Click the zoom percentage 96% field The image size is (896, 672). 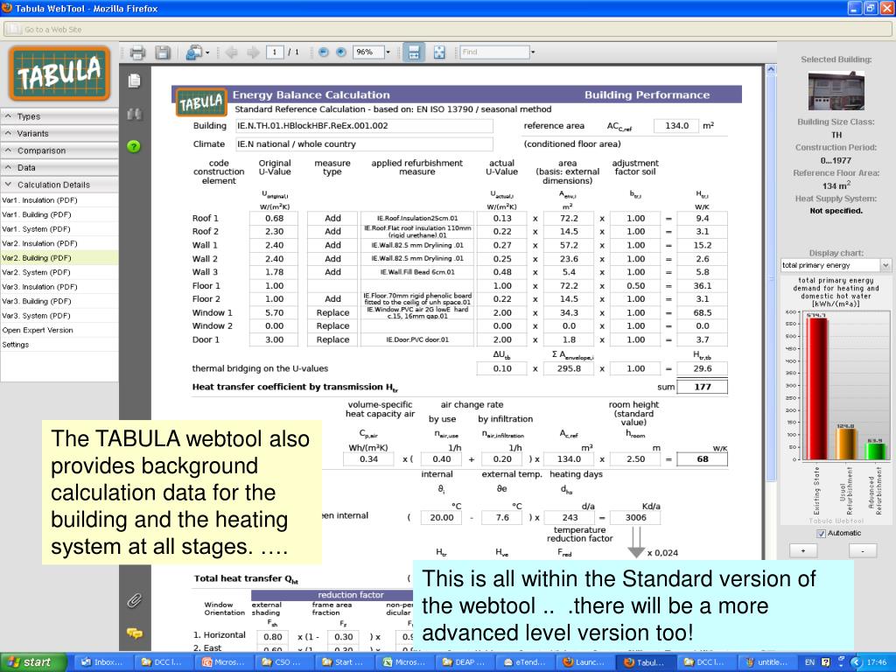click(368, 52)
